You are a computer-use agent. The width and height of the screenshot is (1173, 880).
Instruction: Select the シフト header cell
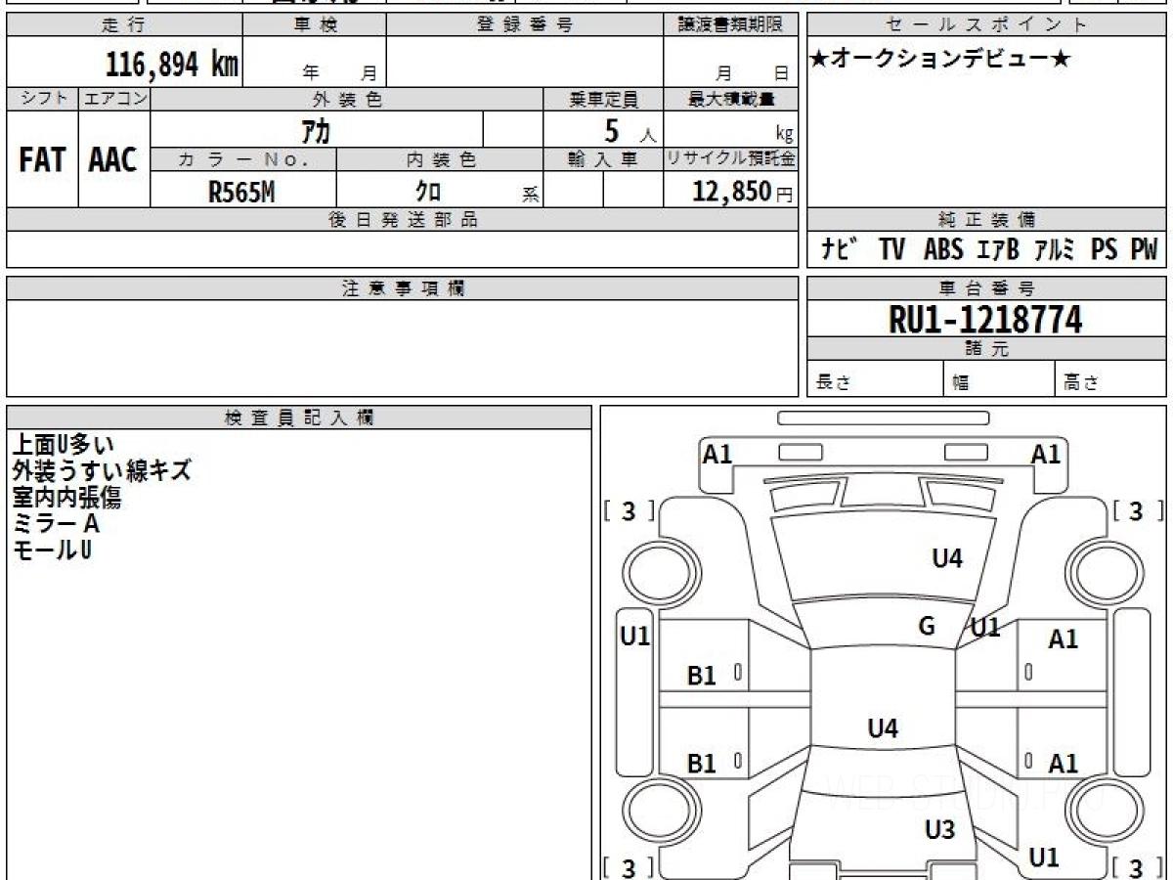[42, 99]
